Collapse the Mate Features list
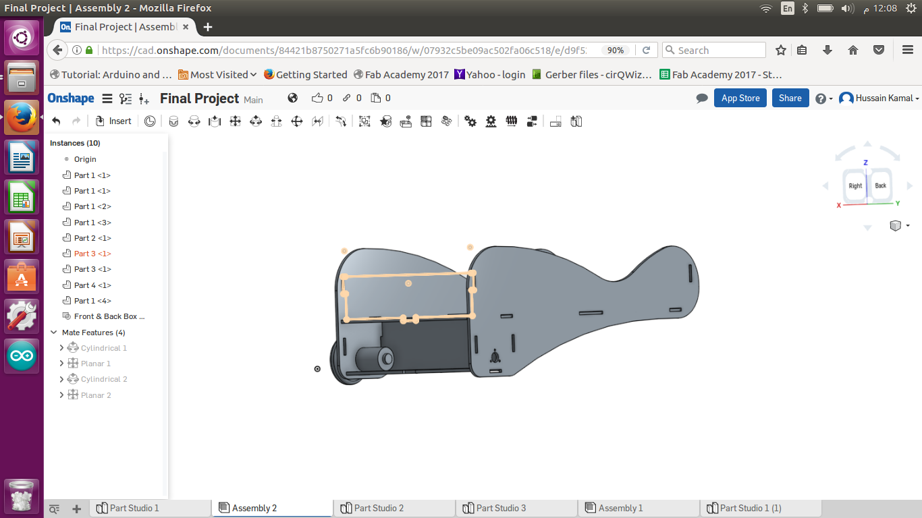 [x=54, y=333]
